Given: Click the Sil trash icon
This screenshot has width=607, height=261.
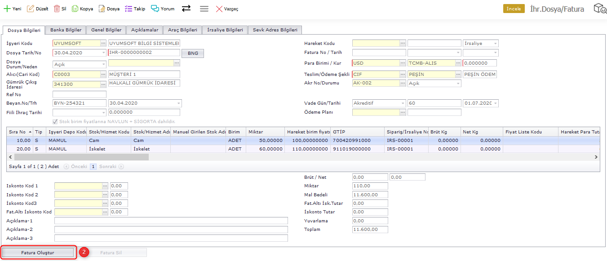Looking at the screenshot, I should [x=57, y=9].
